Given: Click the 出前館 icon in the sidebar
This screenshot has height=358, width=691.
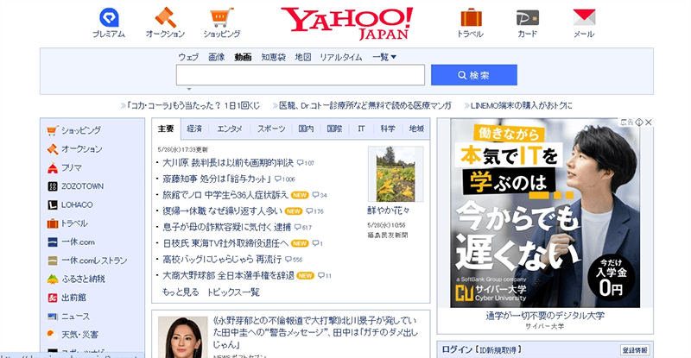Looking at the screenshot, I should click(x=53, y=298).
